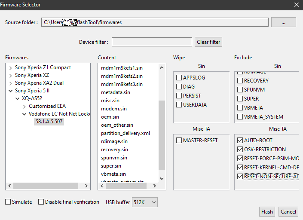The height and width of the screenshot is (220, 303).
Task: Click the Source folder path field
Action: [155, 22]
